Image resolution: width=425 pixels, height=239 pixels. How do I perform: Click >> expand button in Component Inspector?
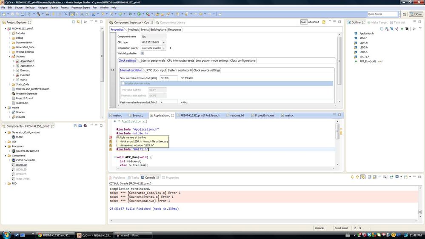113,70
